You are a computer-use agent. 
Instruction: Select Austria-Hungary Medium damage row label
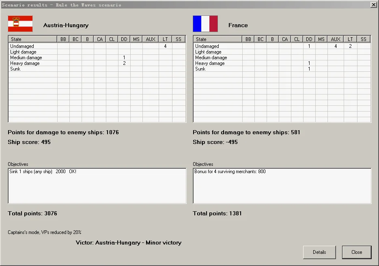(26, 58)
